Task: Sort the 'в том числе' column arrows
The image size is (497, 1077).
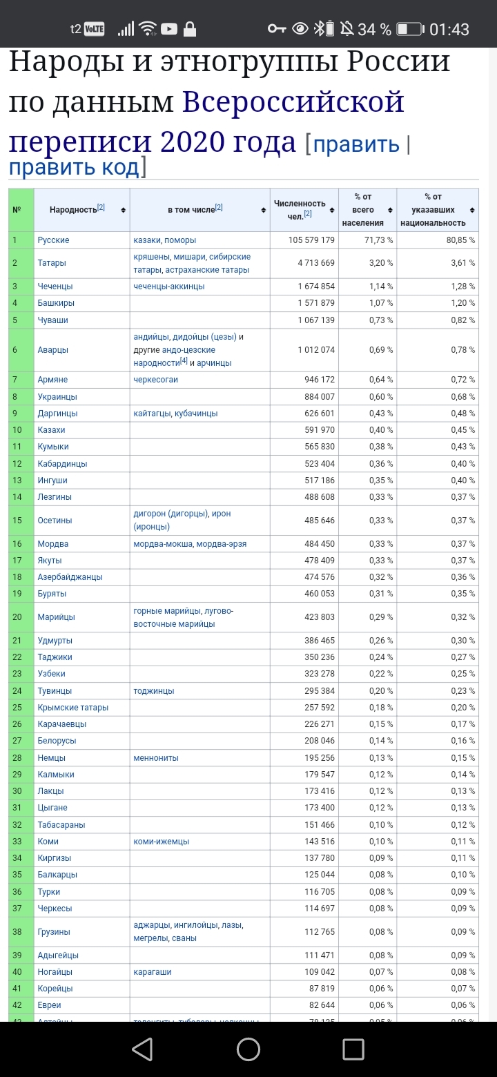Action: (x=263, y=210)
